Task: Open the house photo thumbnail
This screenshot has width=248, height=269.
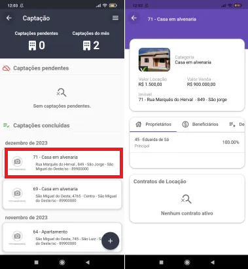Action: [154, 60]
